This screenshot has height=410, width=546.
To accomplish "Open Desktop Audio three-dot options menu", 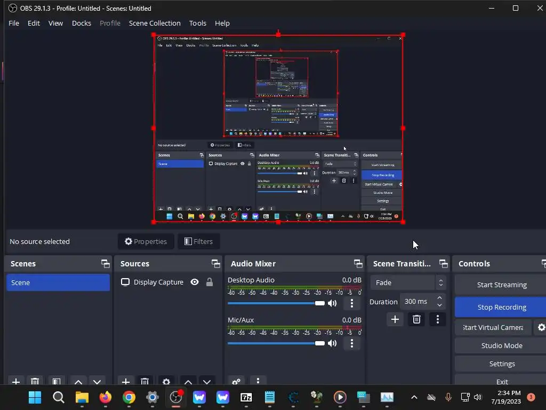I will point(352,303).
